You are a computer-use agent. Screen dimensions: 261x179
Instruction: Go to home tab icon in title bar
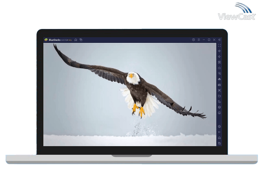tap(76, 40)
